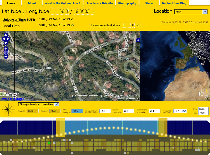Image resolution: width=210 pixels, height=155 pixels.
Task: Click the Rua Conde de Seisal street label
Action: [96, 48]
